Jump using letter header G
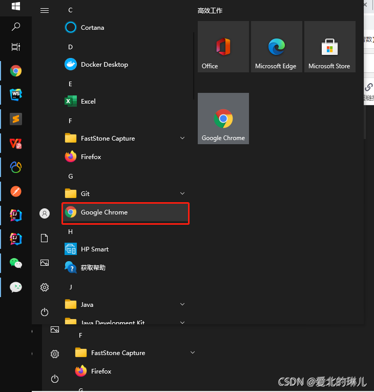The width and height of the screenshot is (374, 392). pos(70,177)
